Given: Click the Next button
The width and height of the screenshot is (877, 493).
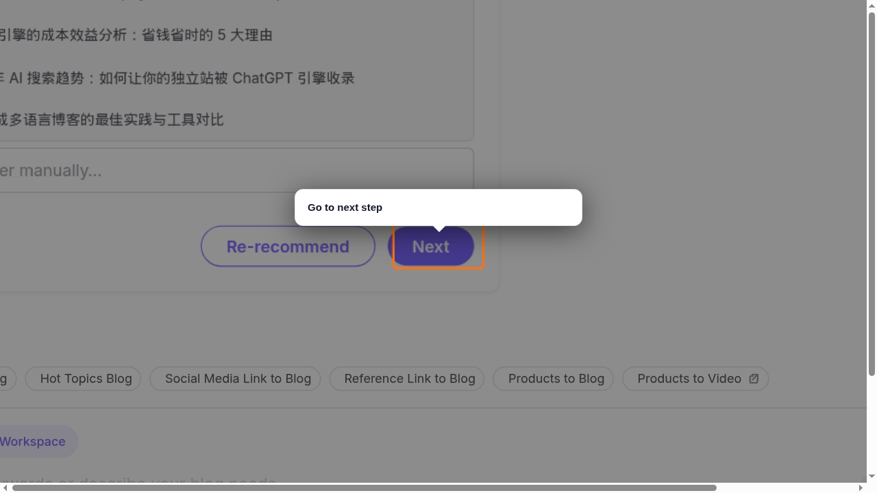Looking at the screenshot, I should click(431, 246).
